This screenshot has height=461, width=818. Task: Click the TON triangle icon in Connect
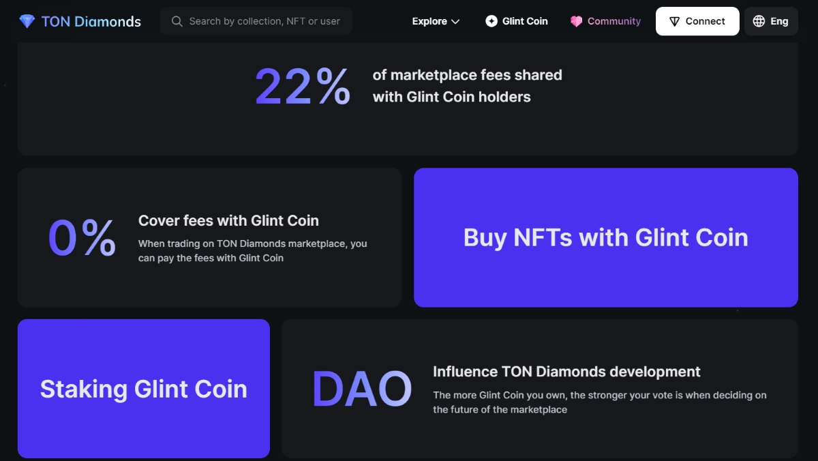click(674, 21)
